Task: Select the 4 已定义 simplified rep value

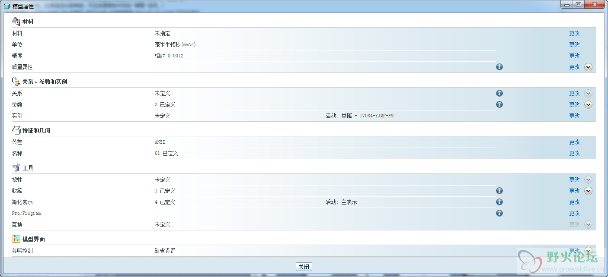Action: [165, 202]
